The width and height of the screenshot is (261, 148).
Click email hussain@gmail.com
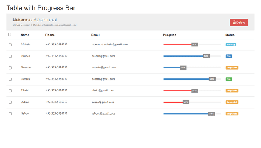click(104, 67)
